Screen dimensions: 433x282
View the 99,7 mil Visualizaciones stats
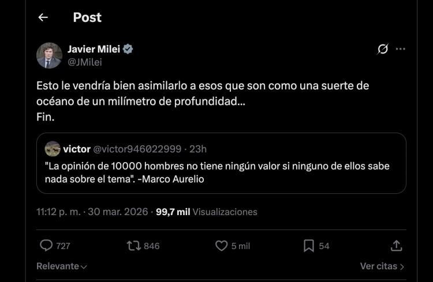click(206, 212)
